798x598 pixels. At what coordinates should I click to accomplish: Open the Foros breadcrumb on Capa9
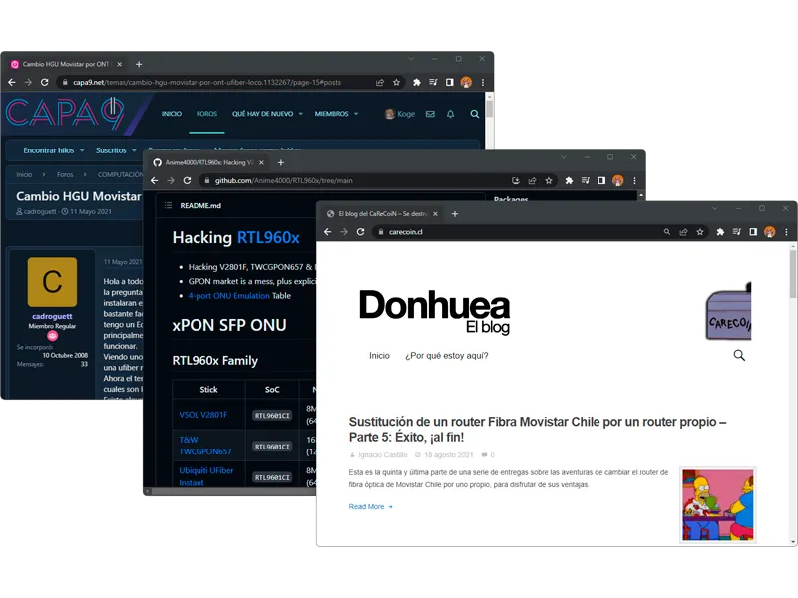coord(65,174)
